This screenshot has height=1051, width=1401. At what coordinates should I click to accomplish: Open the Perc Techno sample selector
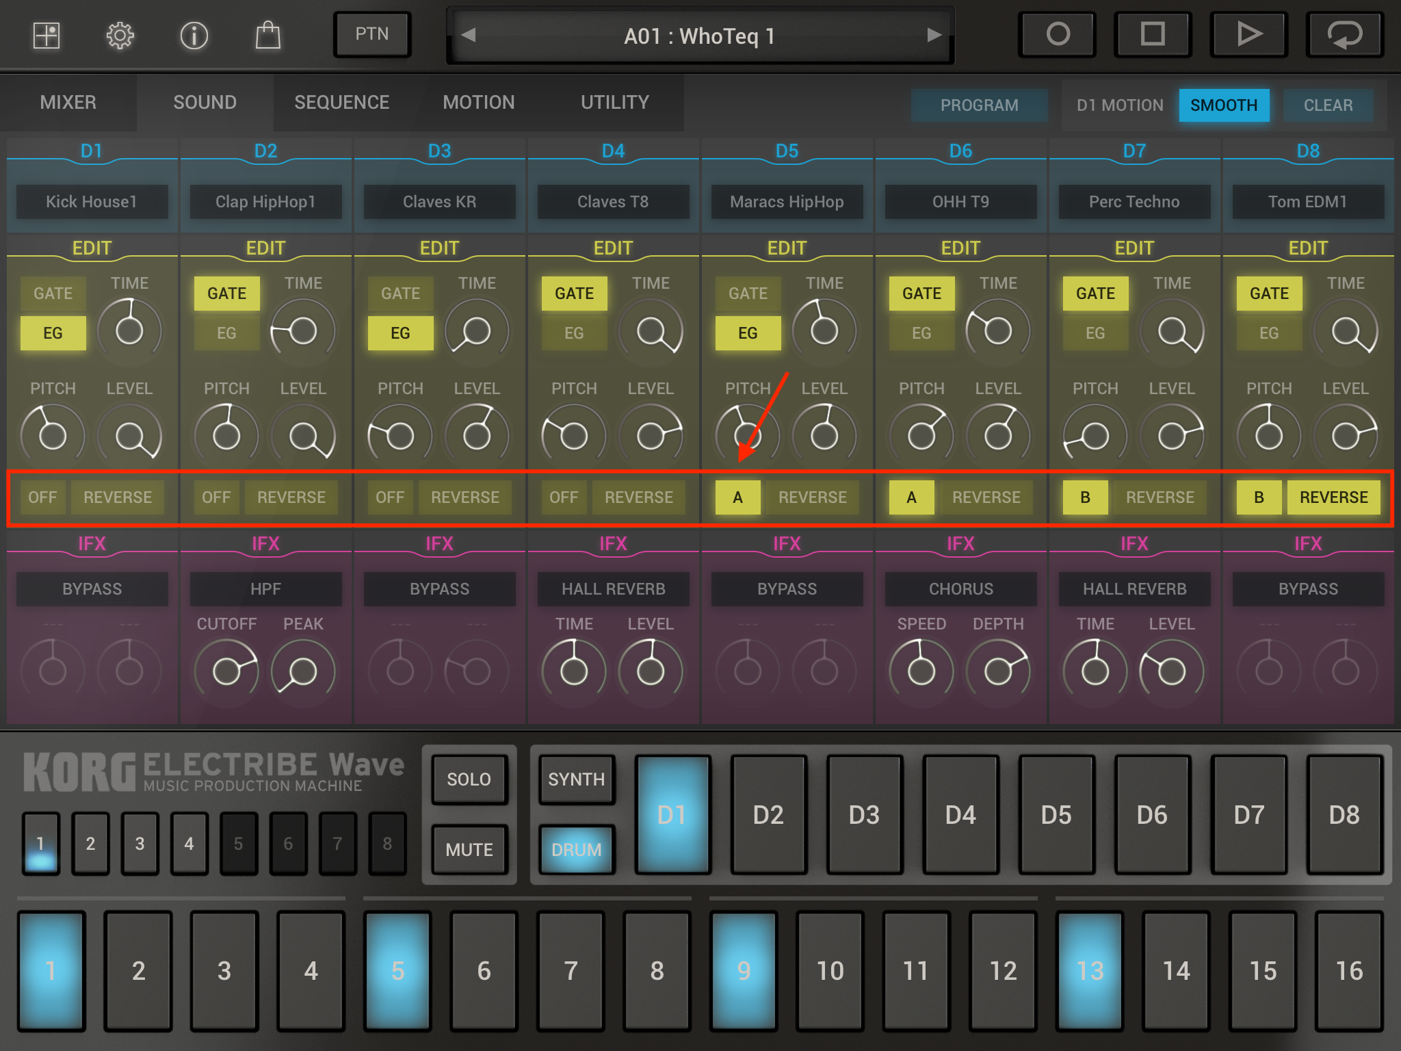1134,202
